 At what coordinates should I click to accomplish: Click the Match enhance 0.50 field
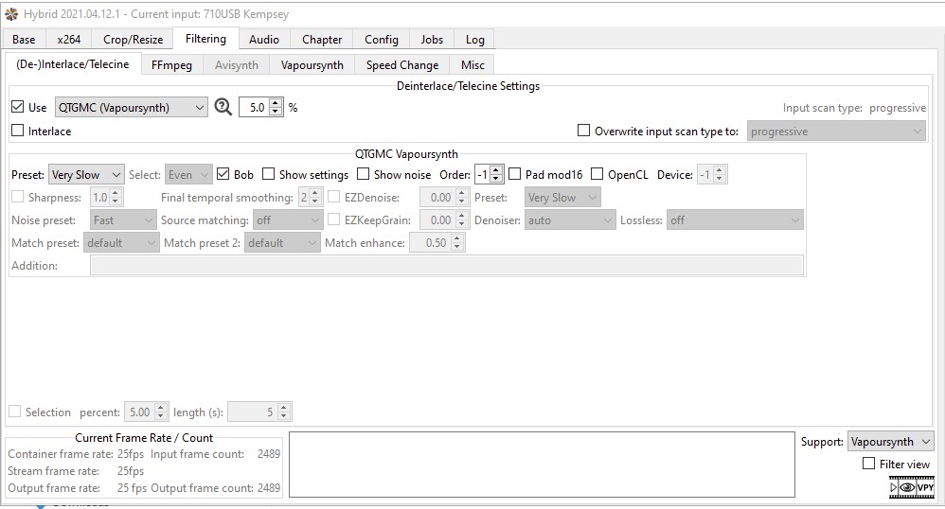pos(437,243)
